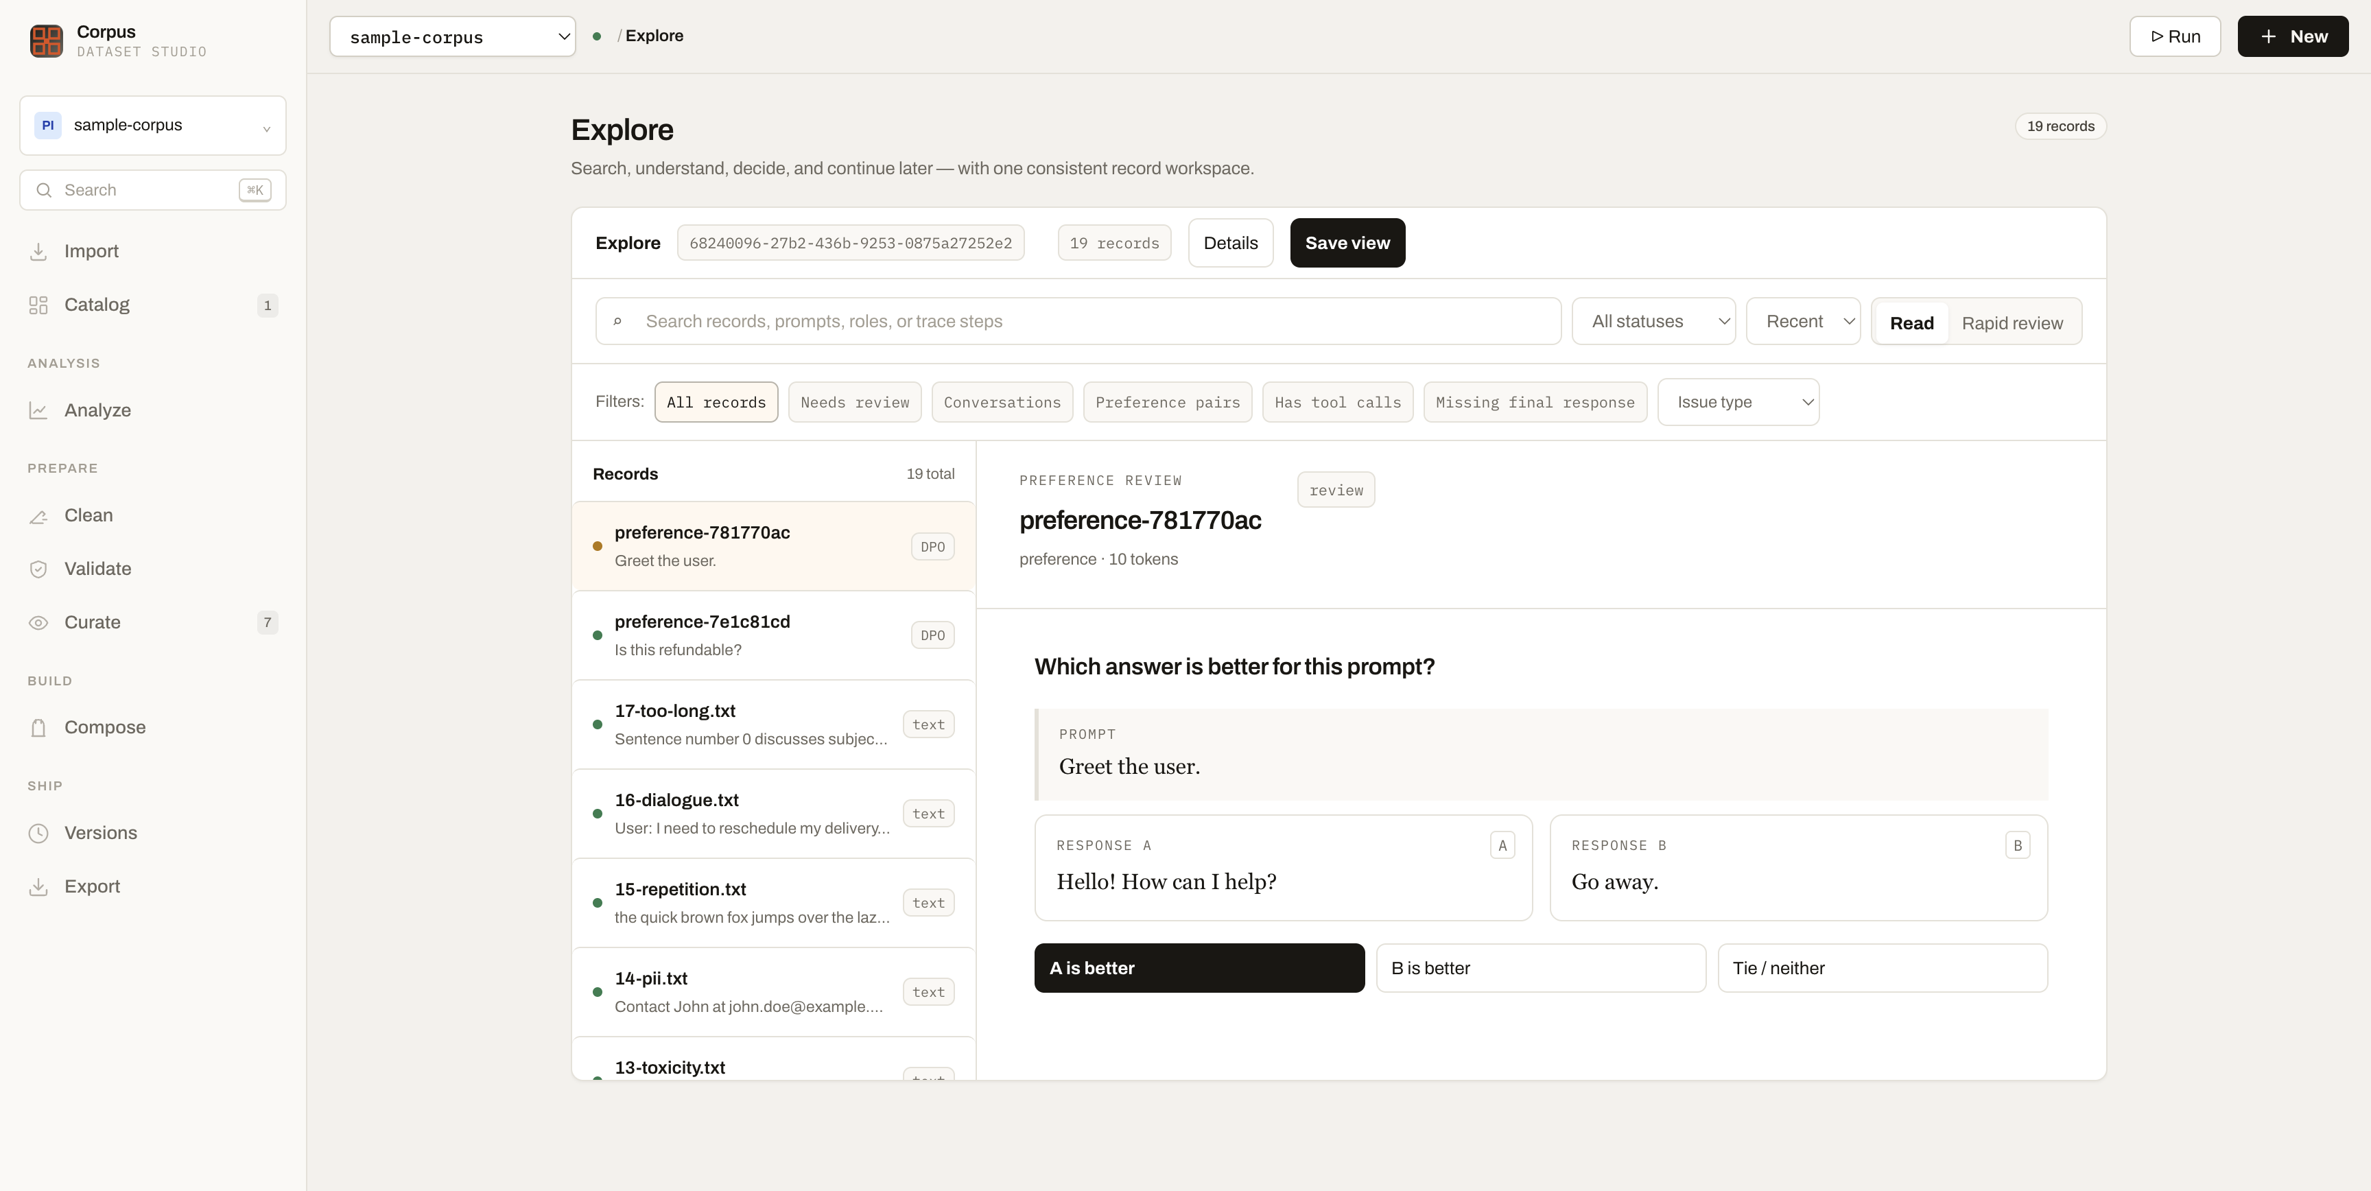
Task: Expand the sidebar sample-corpus project selector
Action: pos(153,125)
